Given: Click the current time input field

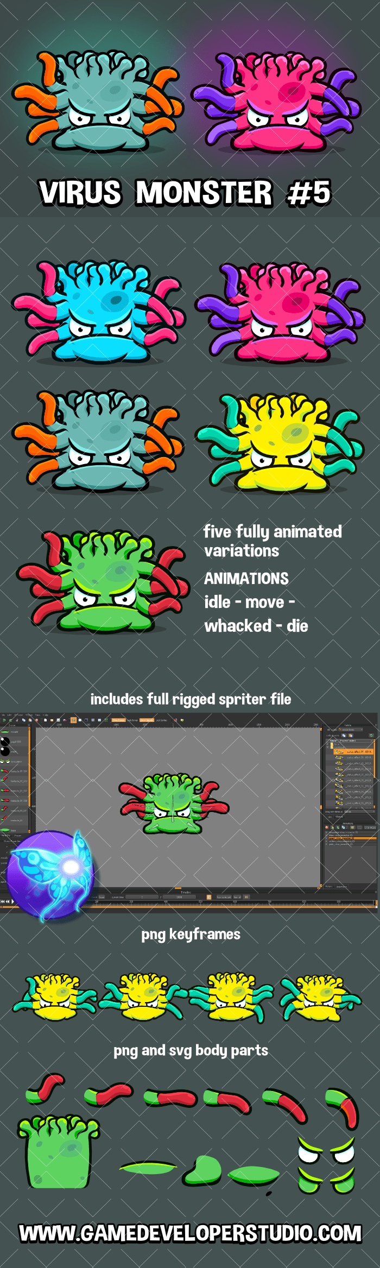Looking at the screenshot, I should tap(142, 897).
